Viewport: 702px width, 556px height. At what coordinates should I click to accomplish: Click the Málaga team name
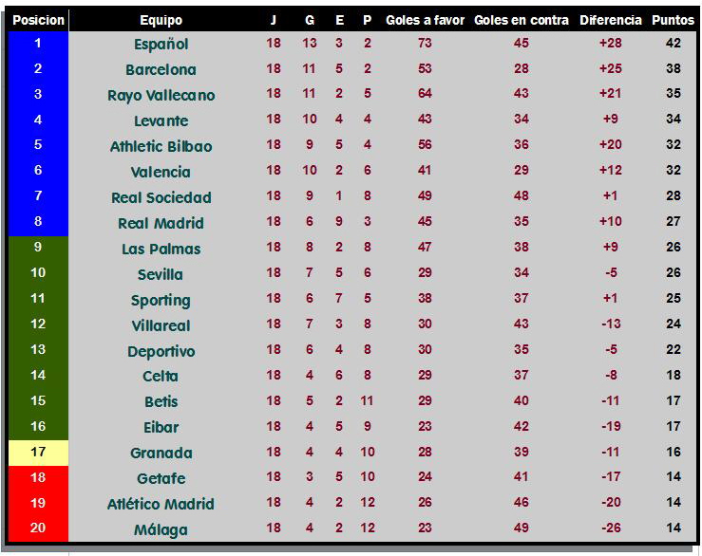pos(161,529)
